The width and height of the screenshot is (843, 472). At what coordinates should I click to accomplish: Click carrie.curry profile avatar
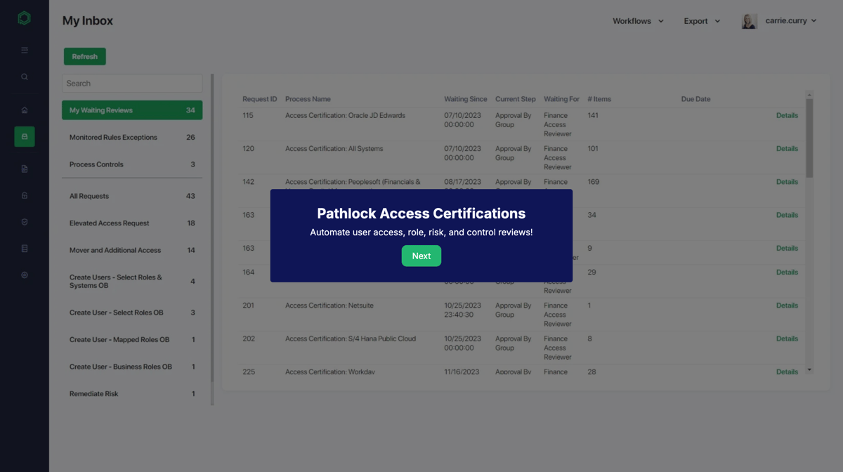pyautogui.click(x=750, y=21)
